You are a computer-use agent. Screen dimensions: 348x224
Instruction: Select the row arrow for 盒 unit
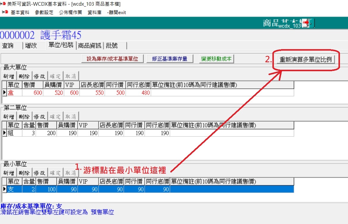pyautogui.click(x=4, y=93)
